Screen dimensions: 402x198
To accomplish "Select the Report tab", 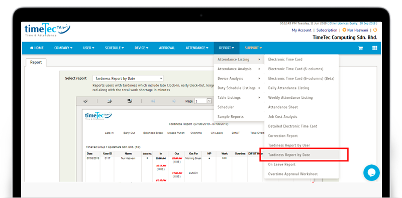I will 36,62.
